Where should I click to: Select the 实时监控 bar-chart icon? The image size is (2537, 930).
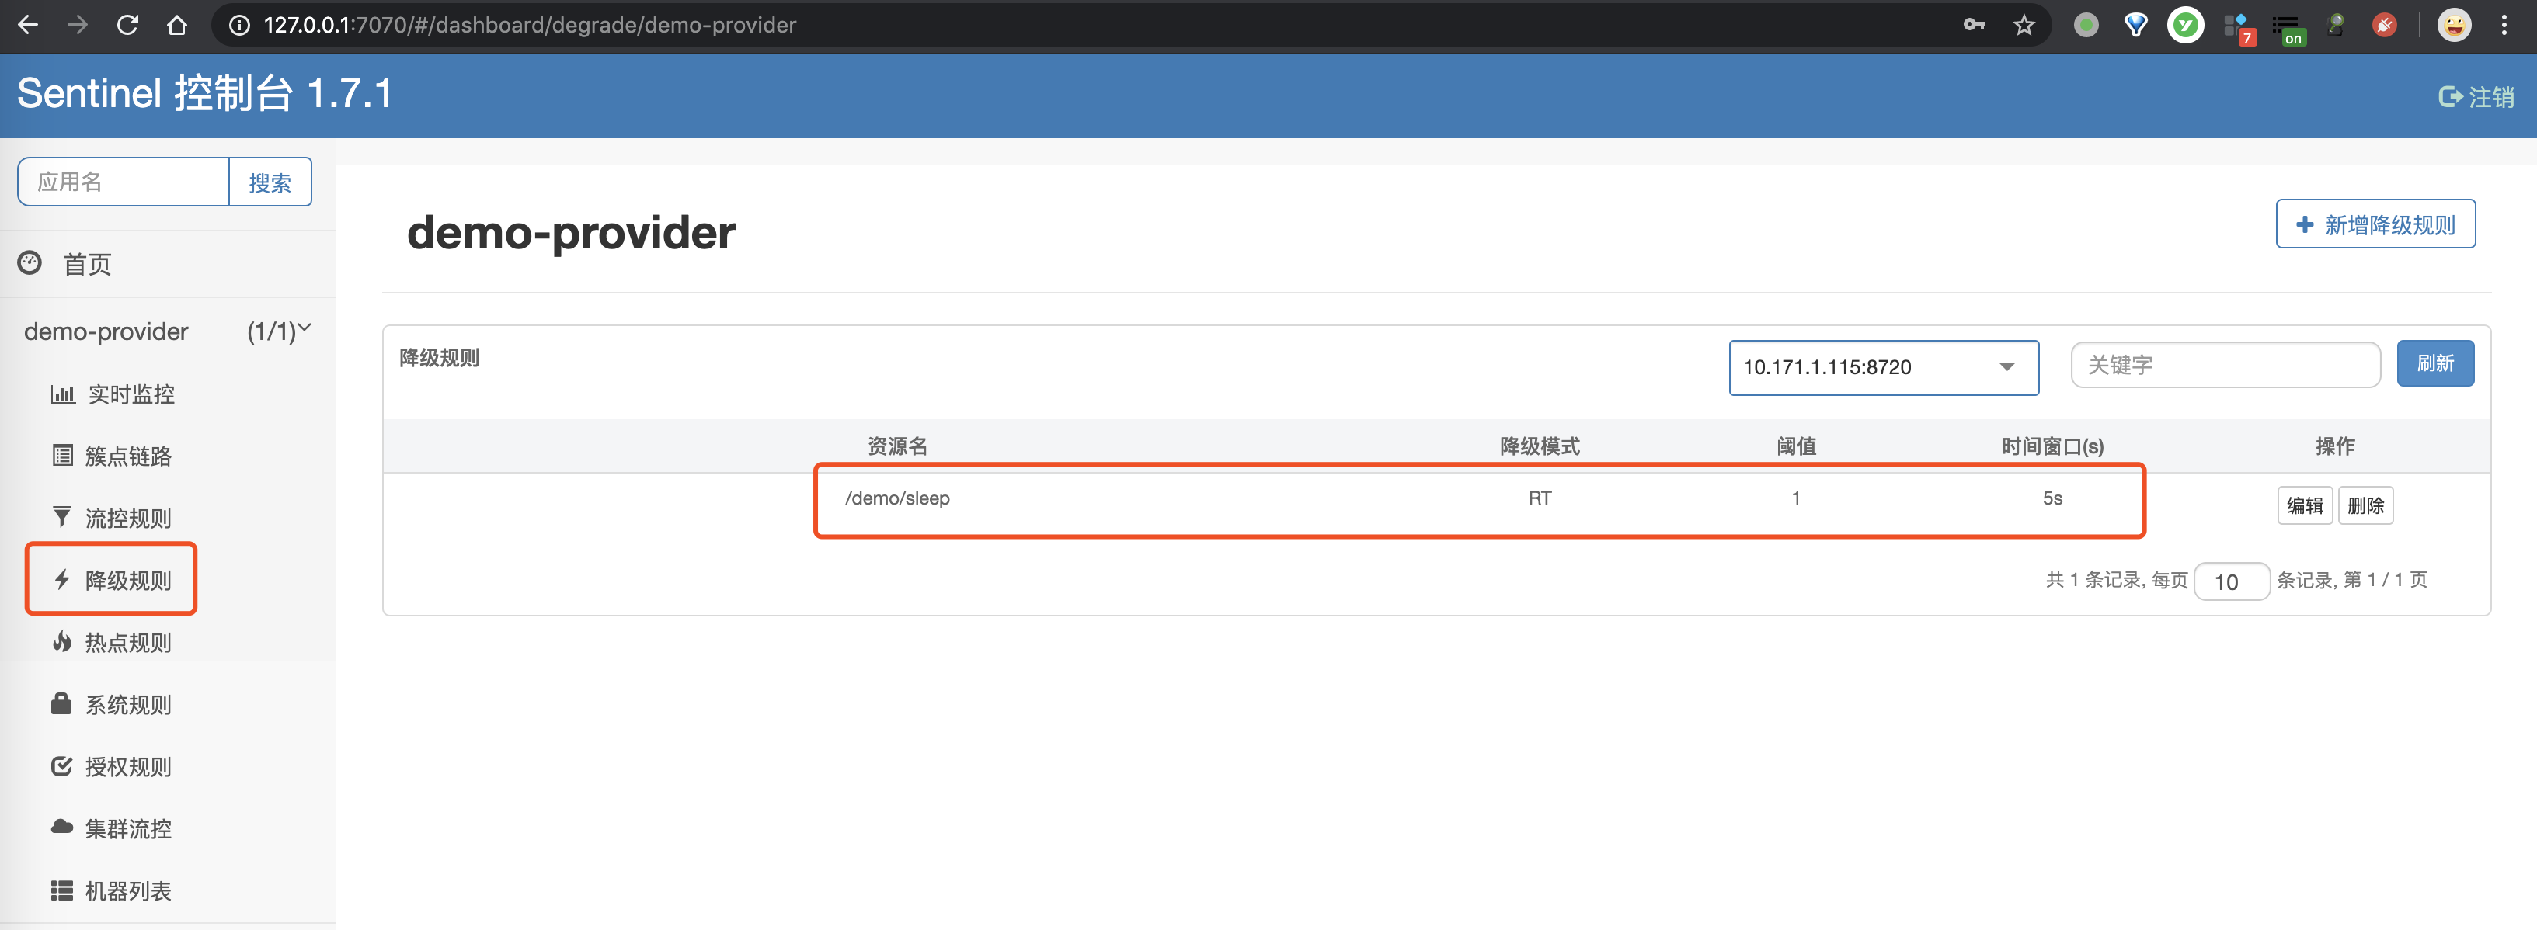tap(63, 394)
